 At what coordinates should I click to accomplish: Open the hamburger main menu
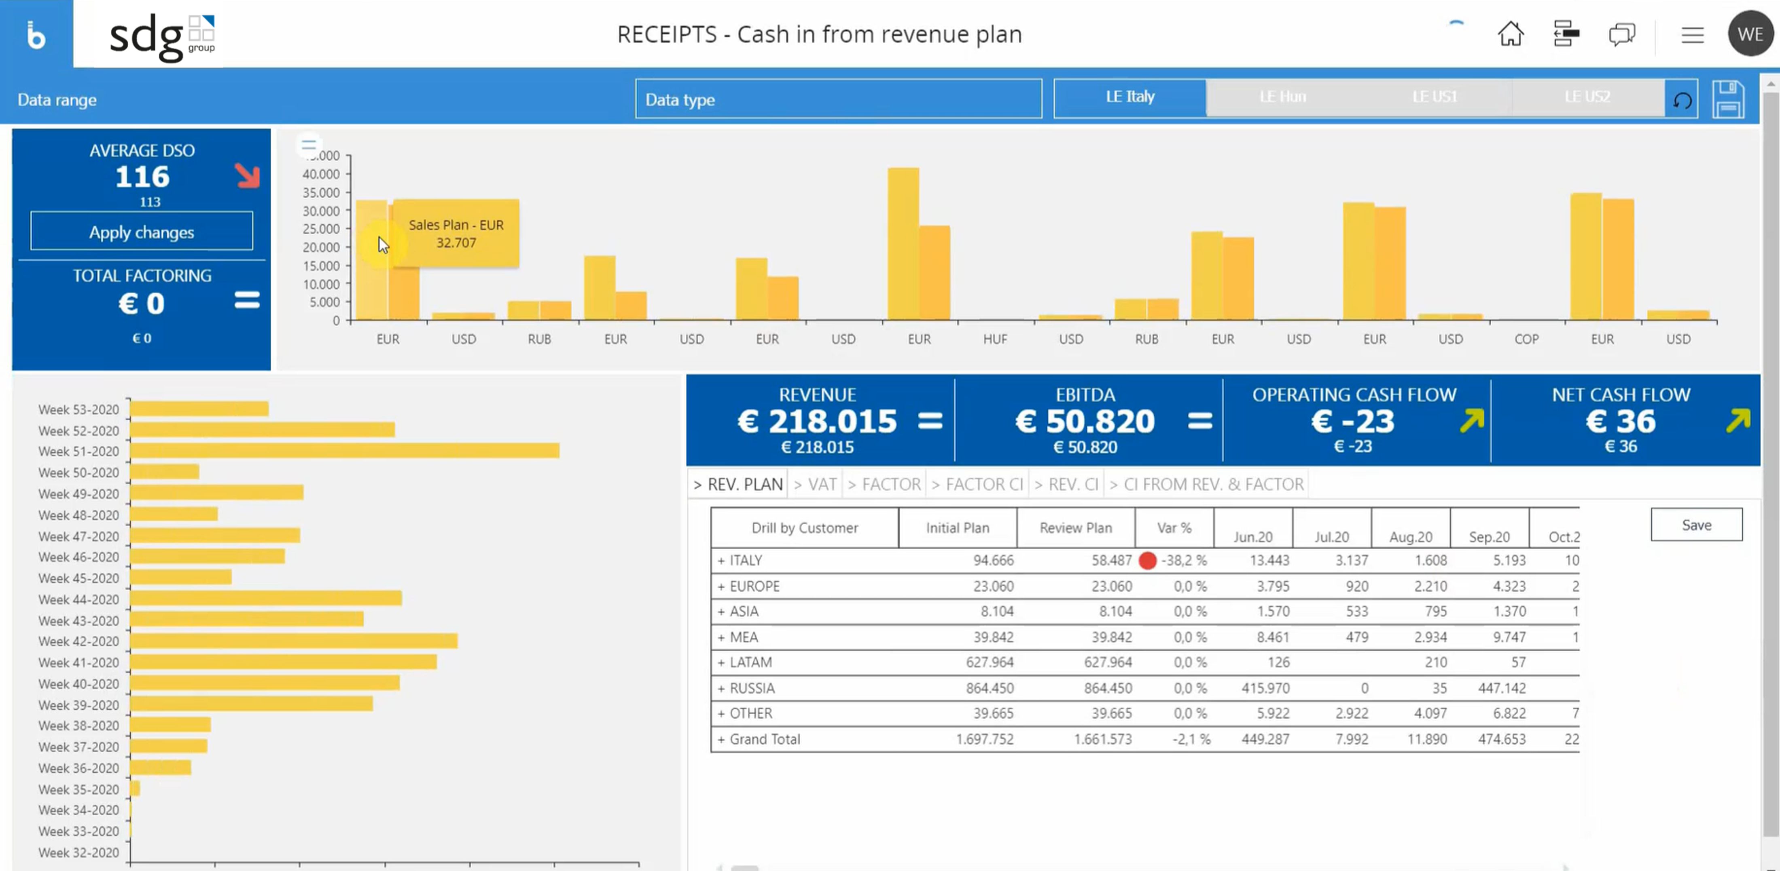[1692, 34]
